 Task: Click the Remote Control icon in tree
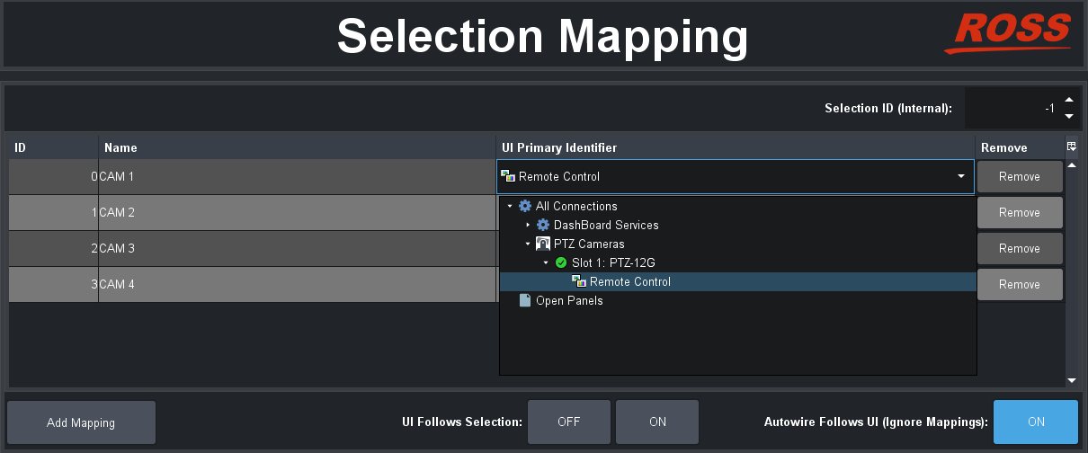pos(579,282)
